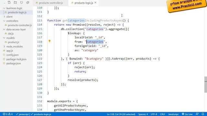Click the return keyword on line 125
The width and height of the screenshot is (207, 116).
(x=80, y=72)
